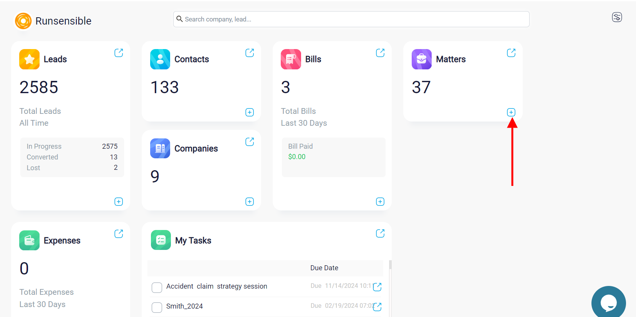The height and width of the screenshot is (317, 636).
Task: Click the My Tasks heading
Action: click(x=193, y=240)
